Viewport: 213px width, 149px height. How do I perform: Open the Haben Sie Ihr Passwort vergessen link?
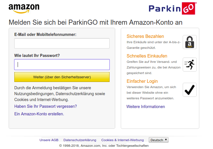[x=45, y=106]
